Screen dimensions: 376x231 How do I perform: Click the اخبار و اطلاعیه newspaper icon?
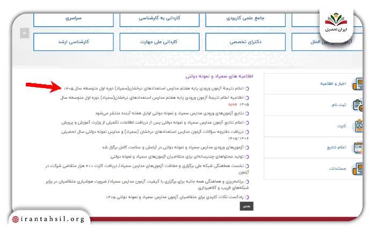click(x=358, y=84)
